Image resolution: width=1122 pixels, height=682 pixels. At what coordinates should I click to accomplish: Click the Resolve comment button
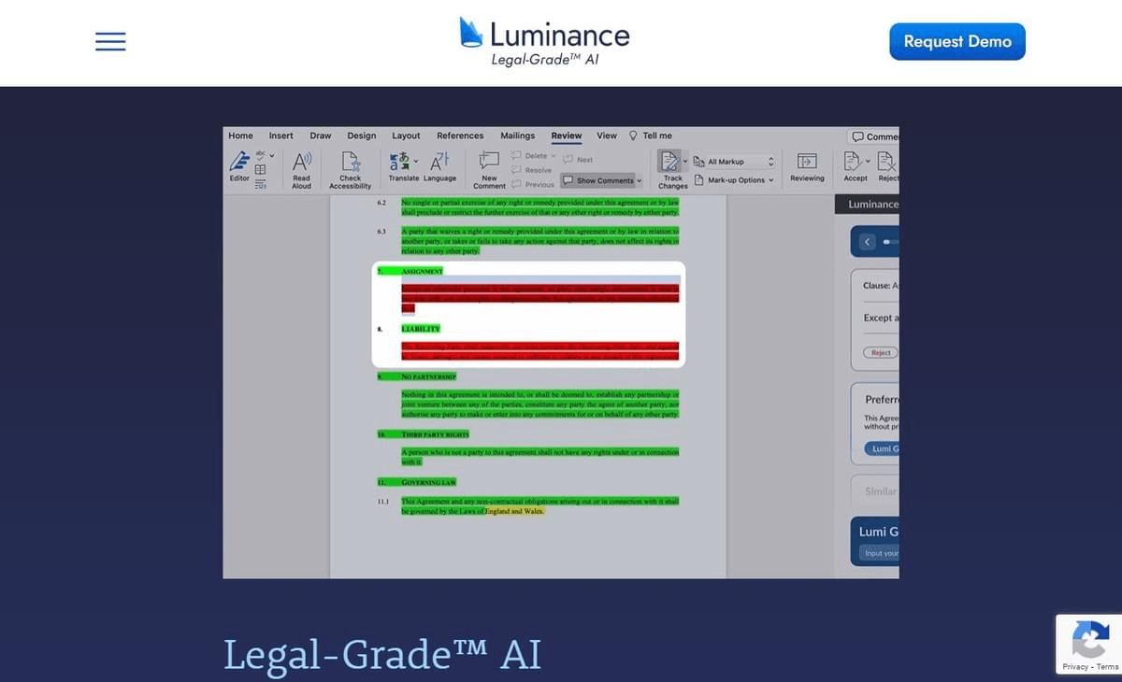(530, 170)
